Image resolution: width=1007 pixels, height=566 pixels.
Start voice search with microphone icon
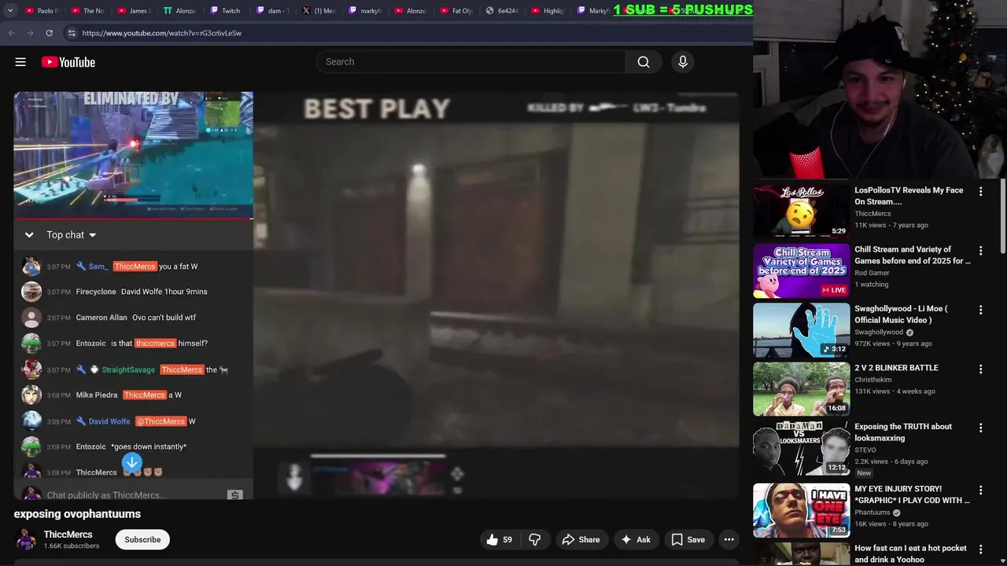point(683,62)
